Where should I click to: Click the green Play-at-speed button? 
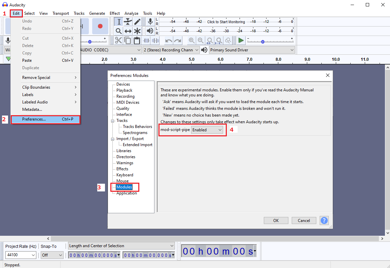(x=241, y=40)
